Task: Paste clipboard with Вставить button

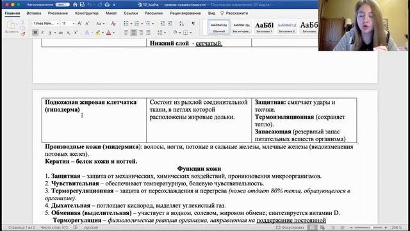Action: pos(12,27)
